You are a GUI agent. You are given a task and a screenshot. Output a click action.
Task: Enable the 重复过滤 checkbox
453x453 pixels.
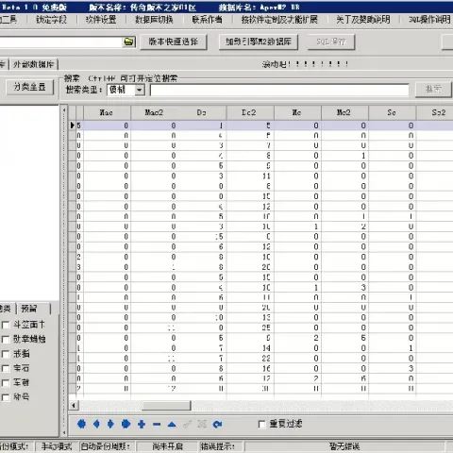(x=261, y=424)
